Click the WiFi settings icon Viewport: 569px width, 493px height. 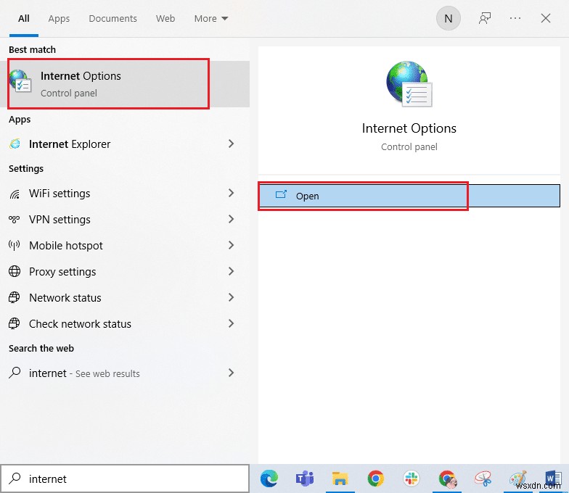coord(15,194)
